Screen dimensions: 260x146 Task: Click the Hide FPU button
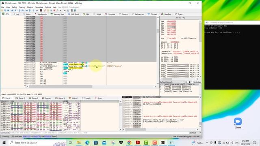[x=180, y=18]
